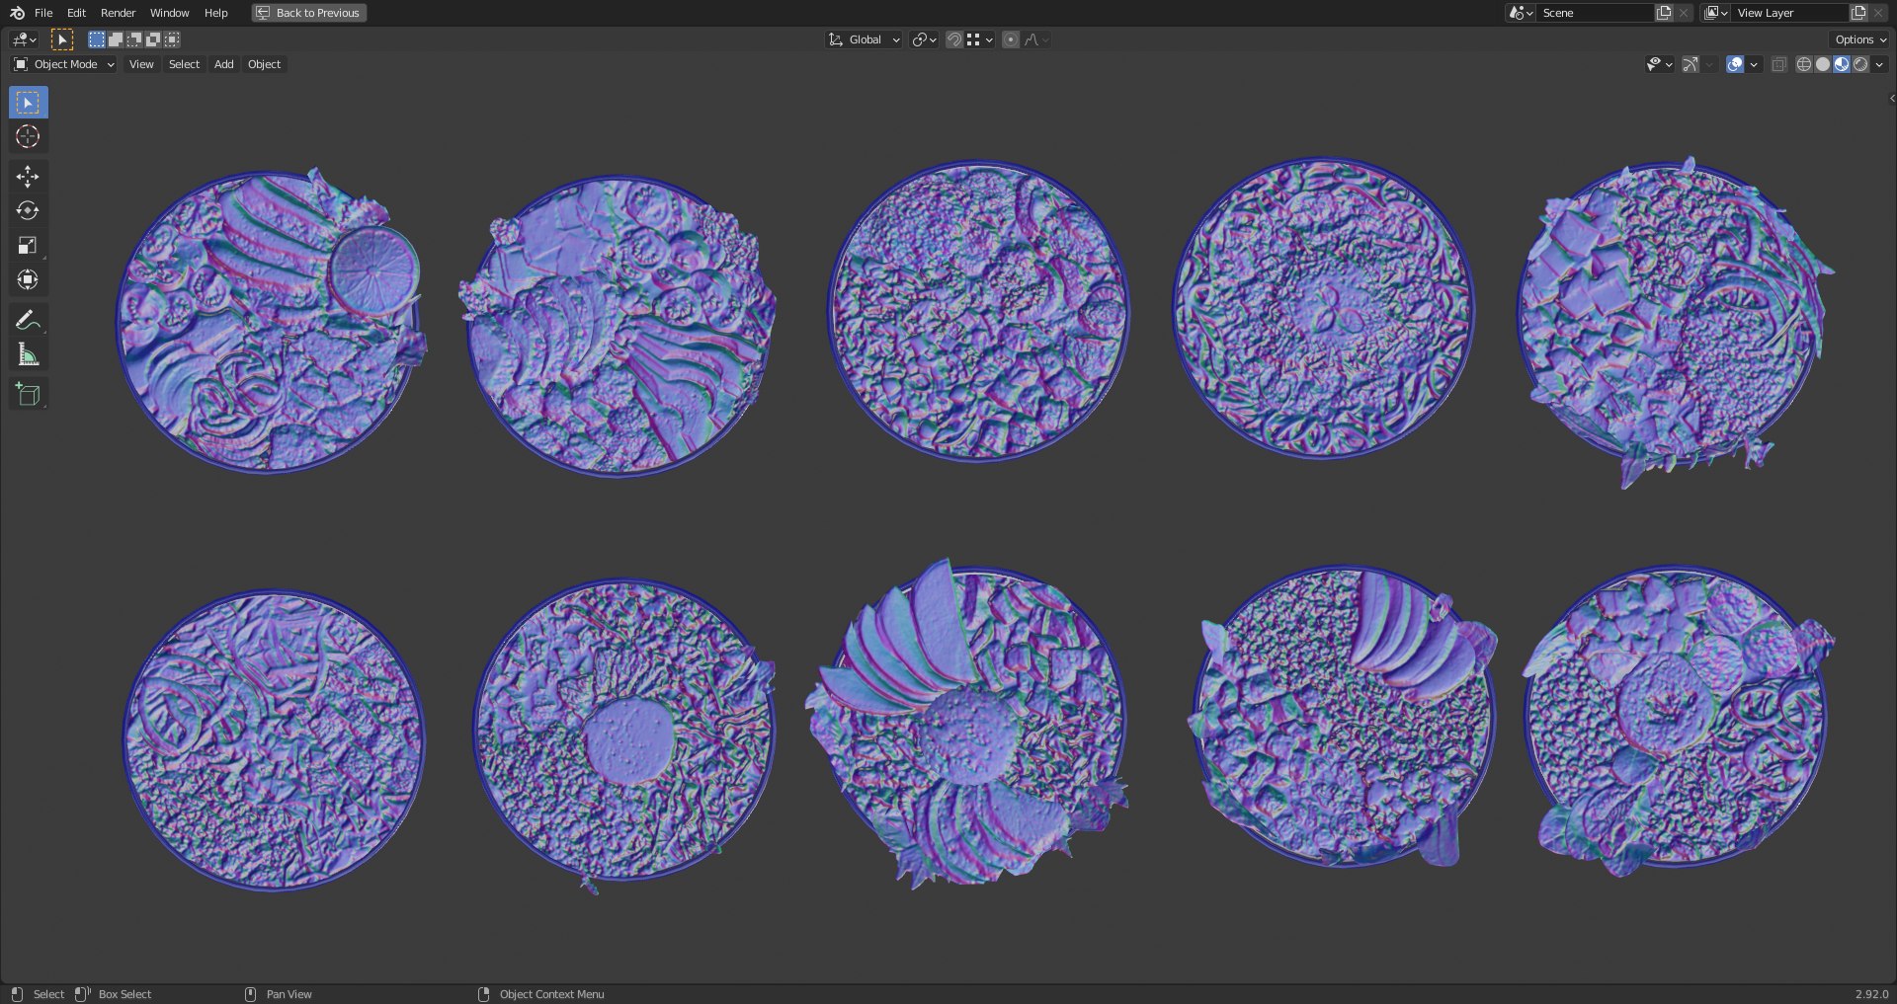1897x1004 pixels.
Task: Open the viewport Add menu
Action: pyautogui.click(x=224, y=64)
